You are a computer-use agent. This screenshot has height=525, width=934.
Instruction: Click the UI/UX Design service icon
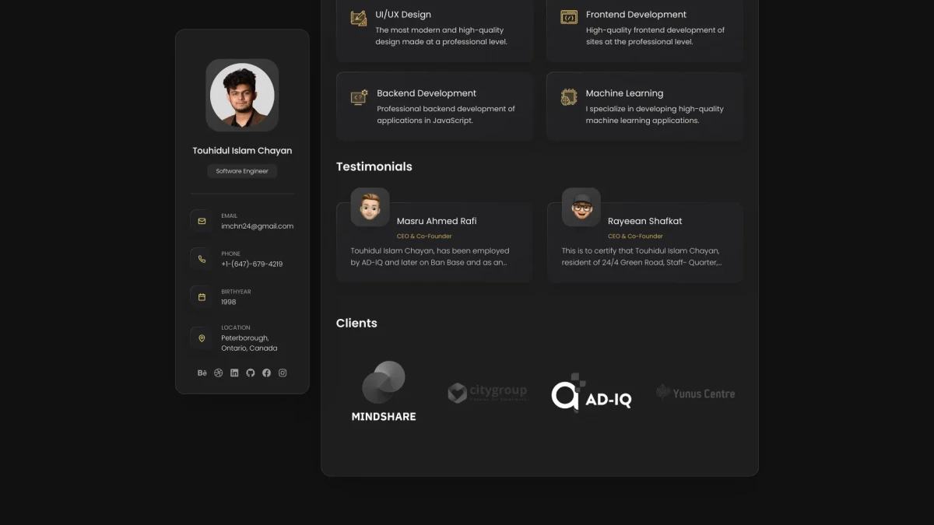(359, 18)
